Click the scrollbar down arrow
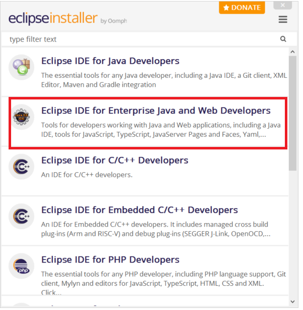The height and width of the screenshot is (310, 303). coord(292,301)
